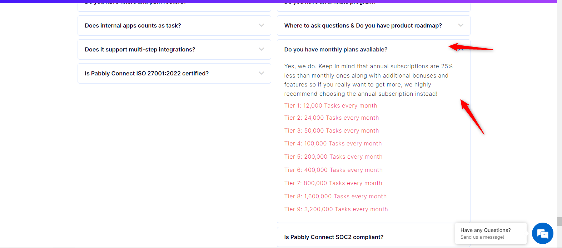Click Tier 2: 24,000 Tasks link

(x=332, y=118)
